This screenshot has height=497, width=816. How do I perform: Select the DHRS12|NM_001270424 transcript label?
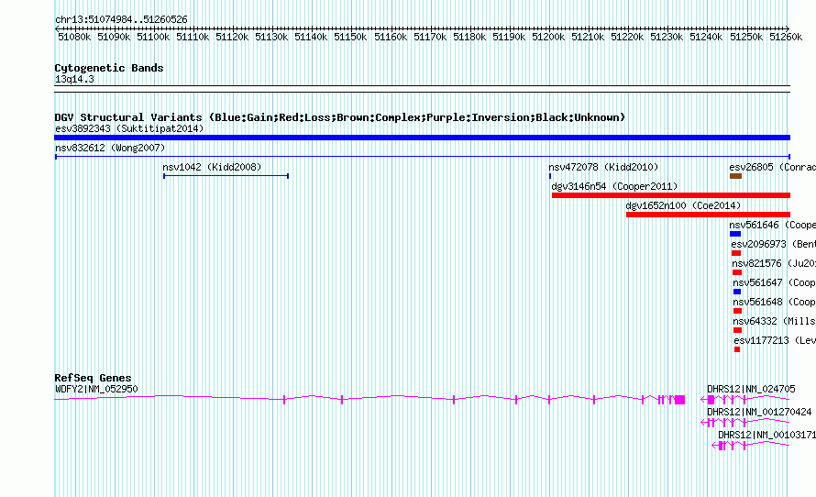pos(758,412)
